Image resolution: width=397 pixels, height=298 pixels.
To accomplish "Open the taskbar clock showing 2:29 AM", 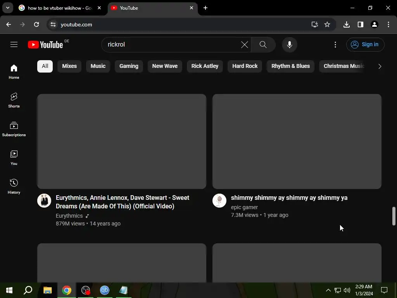I will [x=364, y=290].
